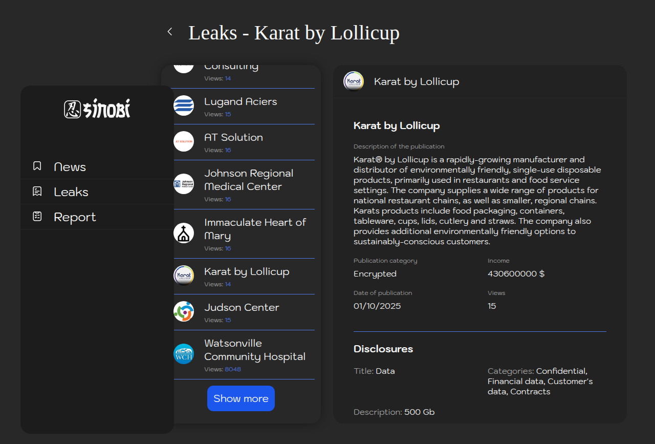This screenshot has height=444, width=655.
Task: Click the Immaculate Heart of Mary church icon
Action: (184, 233)
